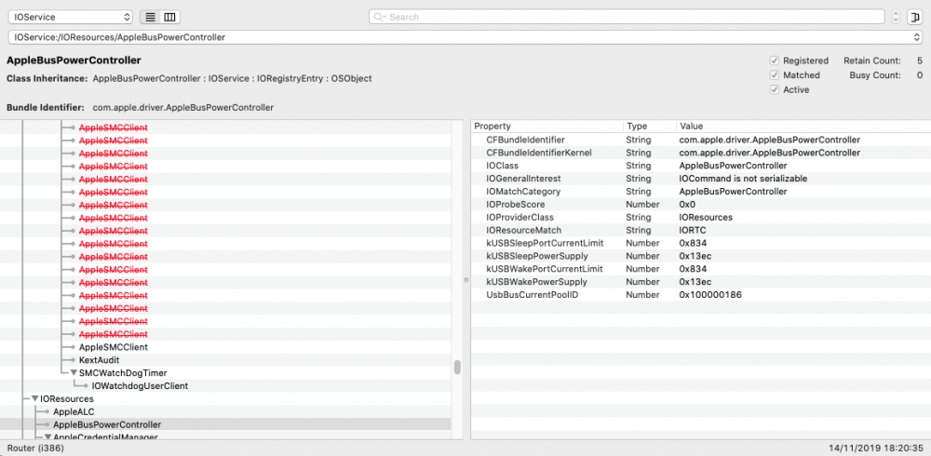Viewport: 931px width, 456px height.
Task: Sort by the Property column header
Action: (546, 127)
